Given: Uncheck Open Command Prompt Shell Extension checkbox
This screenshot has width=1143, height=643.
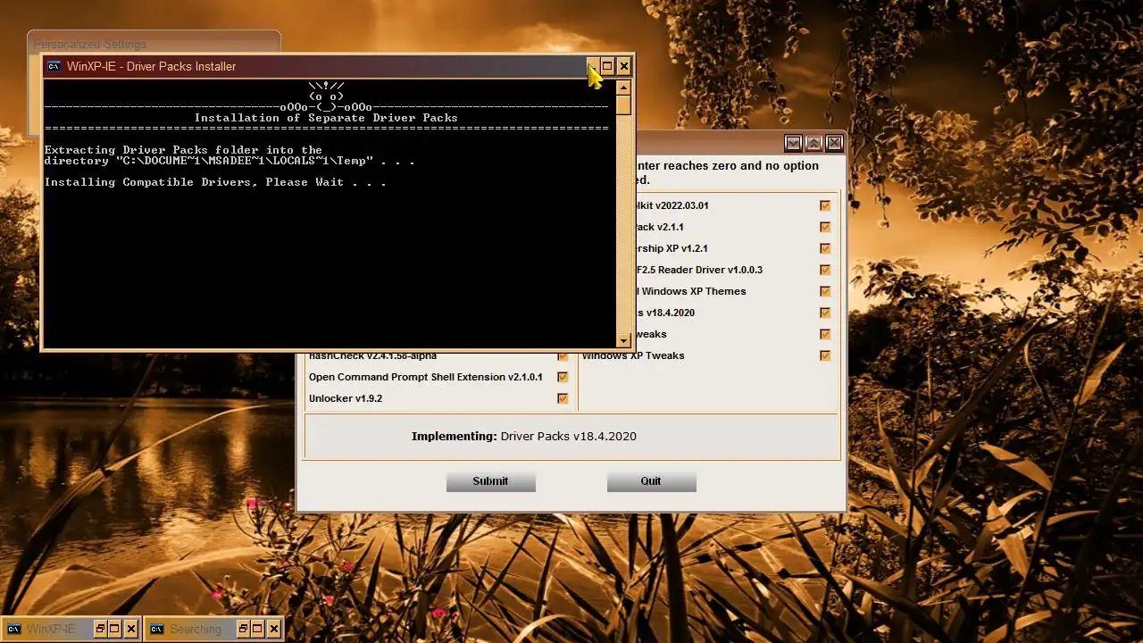Looking at the screenshot, I should (563, 377).
